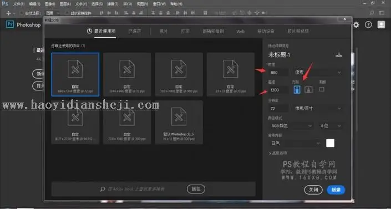Choose portrait orientation icon
The height and width of the screenshot is (209, 391).
(x=297, y=90)
